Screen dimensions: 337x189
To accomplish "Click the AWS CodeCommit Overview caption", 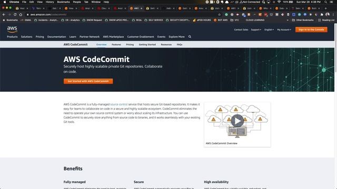I will pos(222,143).
